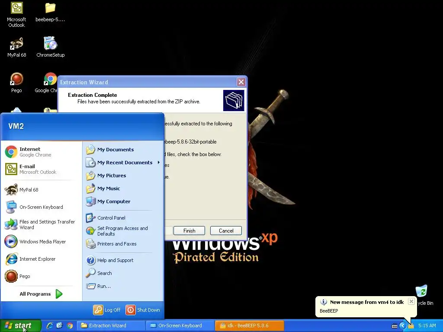Open My Computer from Start menu
Screen dimensions: 443x332
click(123, 201)
